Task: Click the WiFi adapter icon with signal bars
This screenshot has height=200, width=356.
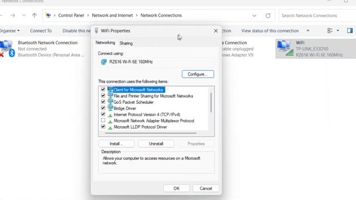Action: pyautogui.click(x=285, y=48)
